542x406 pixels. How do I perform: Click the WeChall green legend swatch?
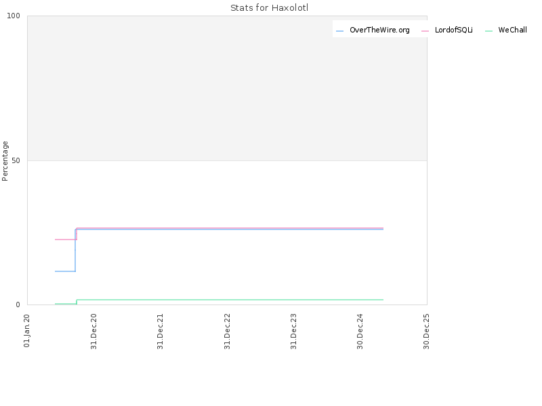pyautogui.click(x=488, y=31)
